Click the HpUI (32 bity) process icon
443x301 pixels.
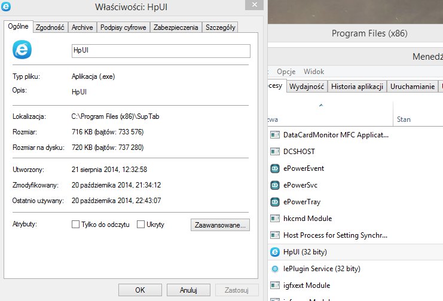click(275, 252)
